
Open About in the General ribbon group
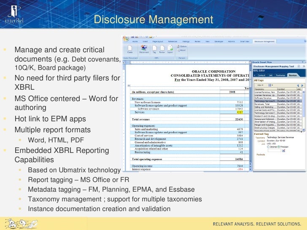click(181, 50)
